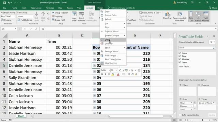Toggle Subtotal "Hours" in context menu
Image resolution: width=218 pixels, height=122 pixels.
113,32
